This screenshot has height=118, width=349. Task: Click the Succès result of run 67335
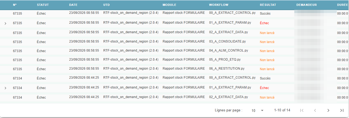pyautogui.click(x=265, y=13)
